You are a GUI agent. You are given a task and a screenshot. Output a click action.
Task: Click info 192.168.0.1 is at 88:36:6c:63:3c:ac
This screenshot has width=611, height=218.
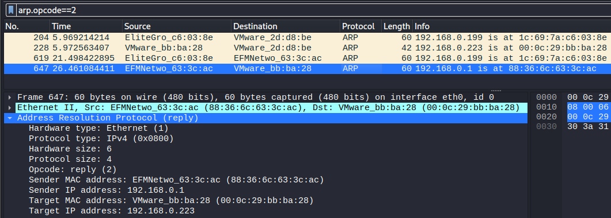click(x=506, y=69)
